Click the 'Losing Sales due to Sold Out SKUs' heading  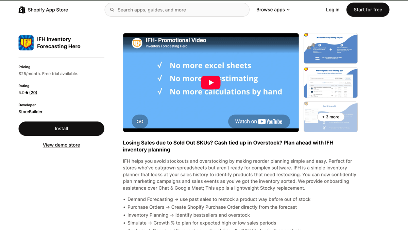[228, 146]
